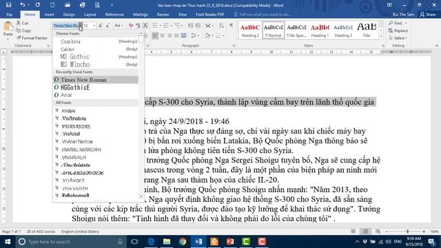Align text right
This screenshot has width=441, height=248.
[x=170, y=36]
